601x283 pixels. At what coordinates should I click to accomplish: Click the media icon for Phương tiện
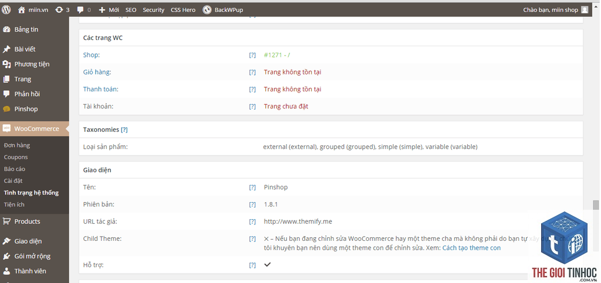(6, 64)
